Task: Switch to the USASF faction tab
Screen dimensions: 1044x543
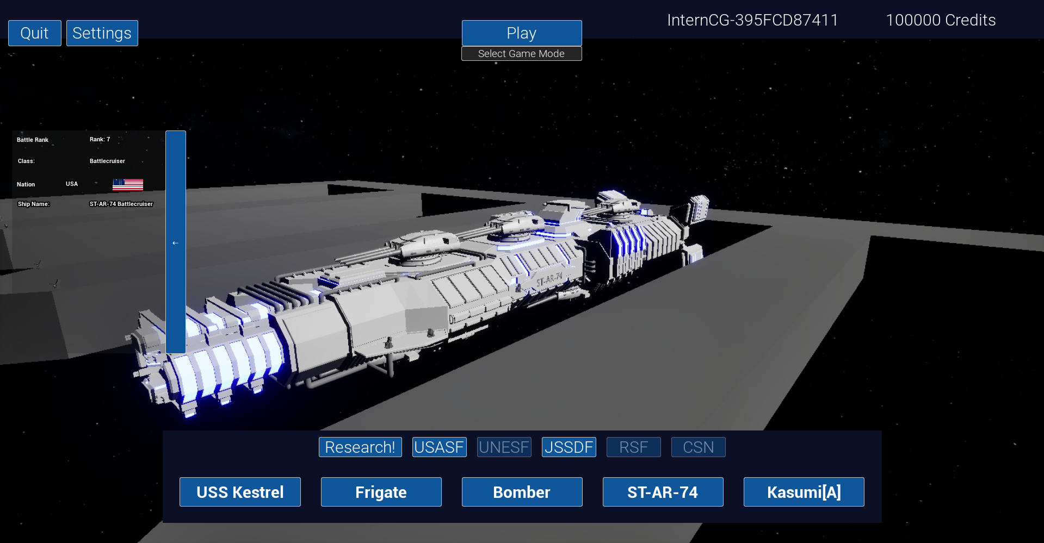Action: (440, 447)
